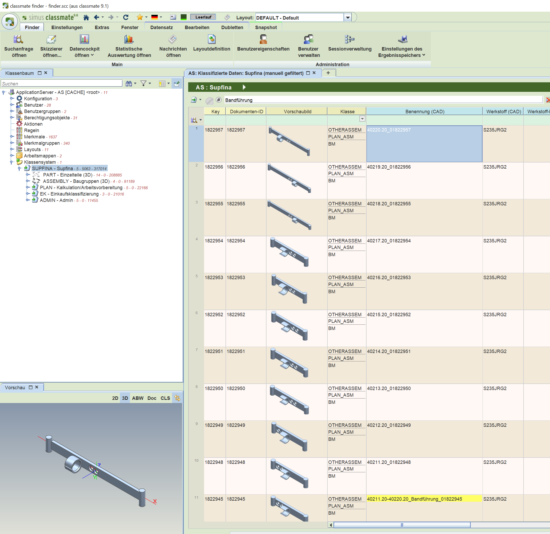Screen dimensions: 550x534
Task: Navigate back with the left arrow
Action: click(x=96, y=17)
